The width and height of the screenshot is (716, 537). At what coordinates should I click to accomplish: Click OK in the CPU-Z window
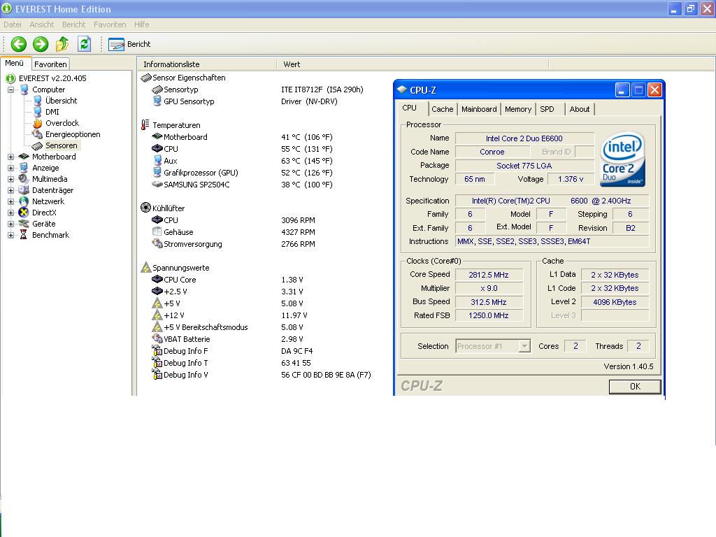click(635, 386)
